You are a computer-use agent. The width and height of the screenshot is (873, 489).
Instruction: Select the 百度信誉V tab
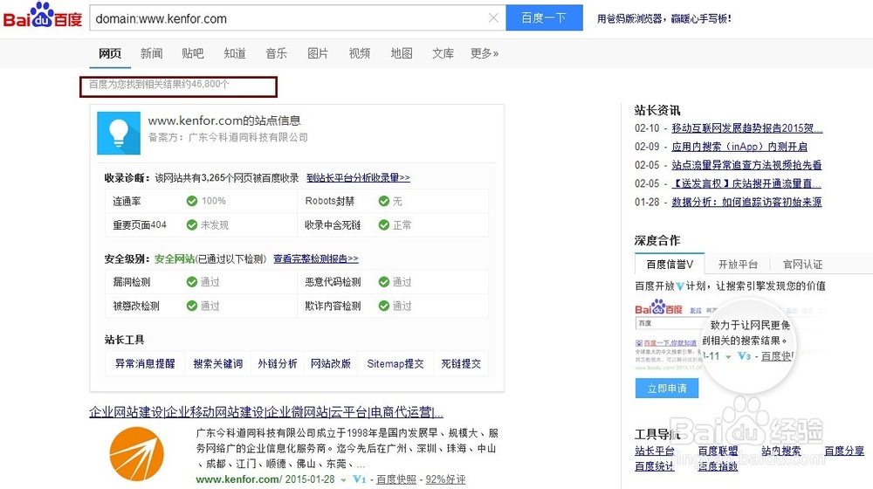point(670,264)
